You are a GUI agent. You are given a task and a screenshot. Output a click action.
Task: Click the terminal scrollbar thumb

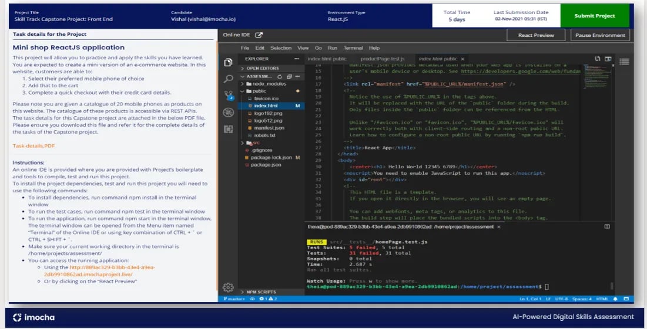click(612, 286)
